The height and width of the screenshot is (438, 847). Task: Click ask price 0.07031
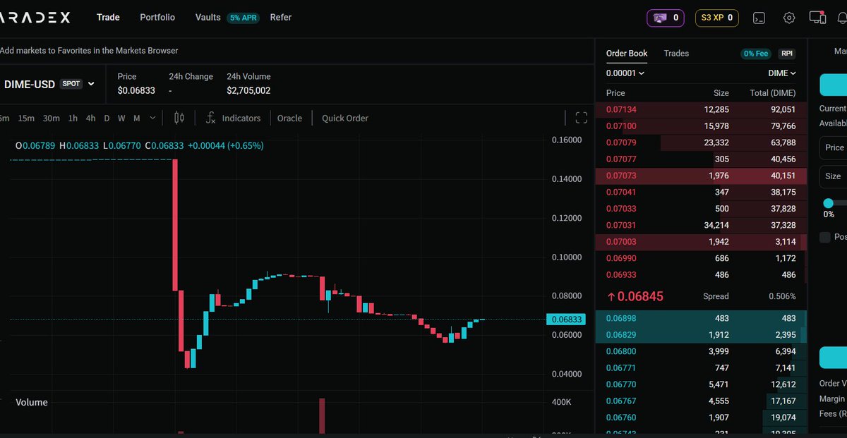(620, 225)
